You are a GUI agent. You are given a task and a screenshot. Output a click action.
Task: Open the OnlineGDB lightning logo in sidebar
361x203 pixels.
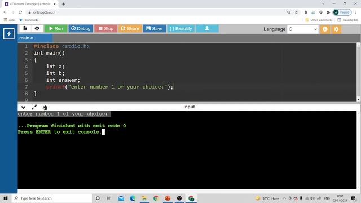coord(9,34)
